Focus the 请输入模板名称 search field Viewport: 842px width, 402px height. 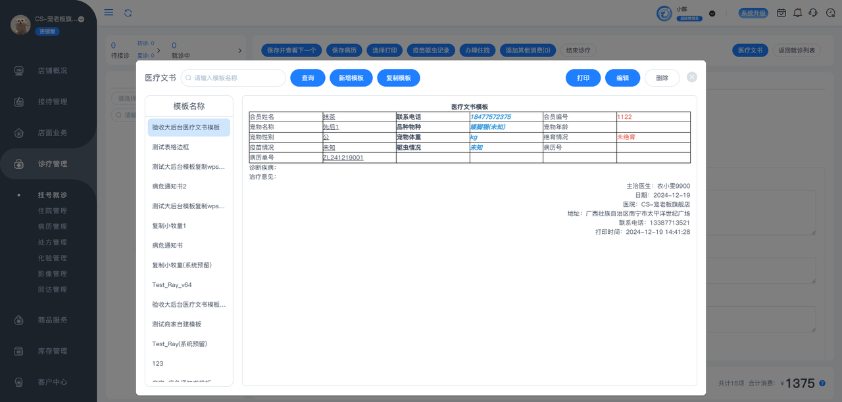(237, 78)
